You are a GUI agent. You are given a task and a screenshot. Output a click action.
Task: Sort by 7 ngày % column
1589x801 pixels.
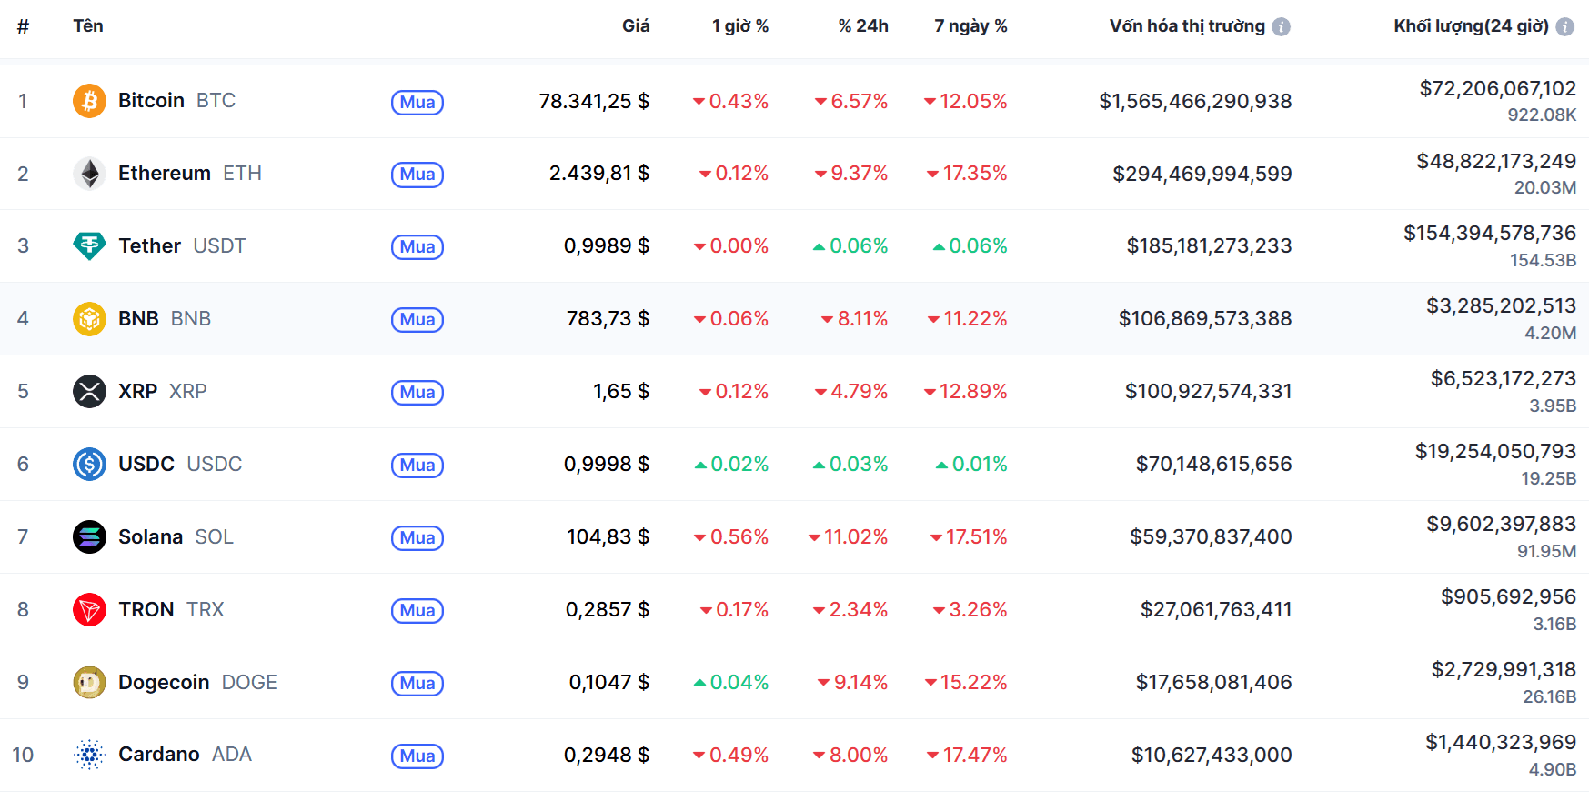point(970,26)
